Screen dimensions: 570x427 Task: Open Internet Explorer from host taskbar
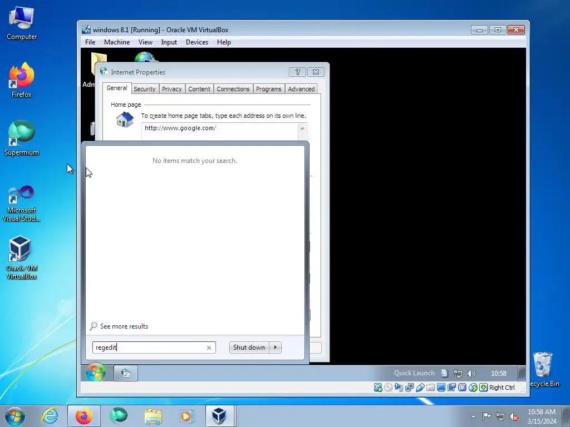[50, 416]
